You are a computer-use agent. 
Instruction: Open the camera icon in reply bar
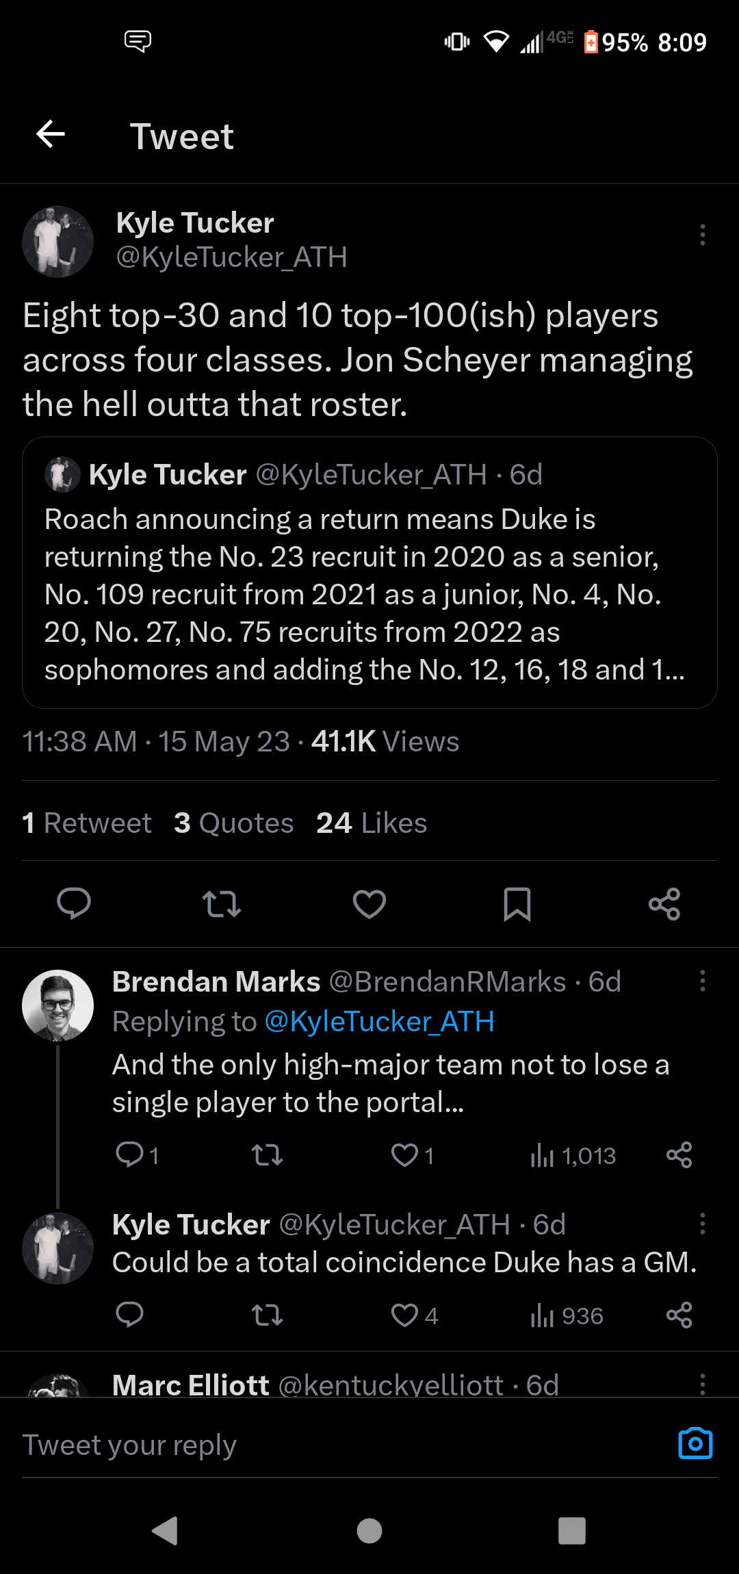[695, 1443]
